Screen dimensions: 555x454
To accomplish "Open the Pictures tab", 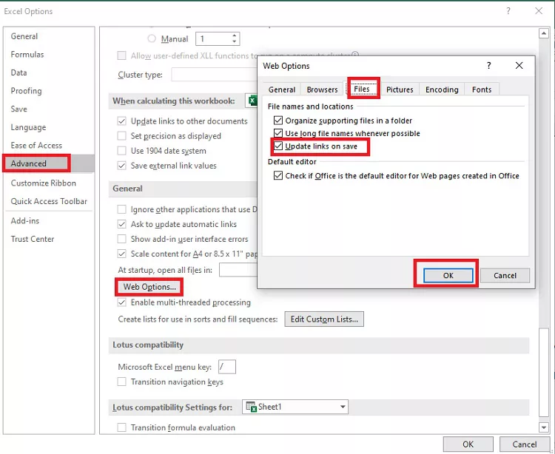I will pos(400,89).
